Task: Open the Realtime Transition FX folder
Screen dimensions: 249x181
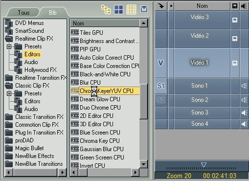Action: pos(41,78)
